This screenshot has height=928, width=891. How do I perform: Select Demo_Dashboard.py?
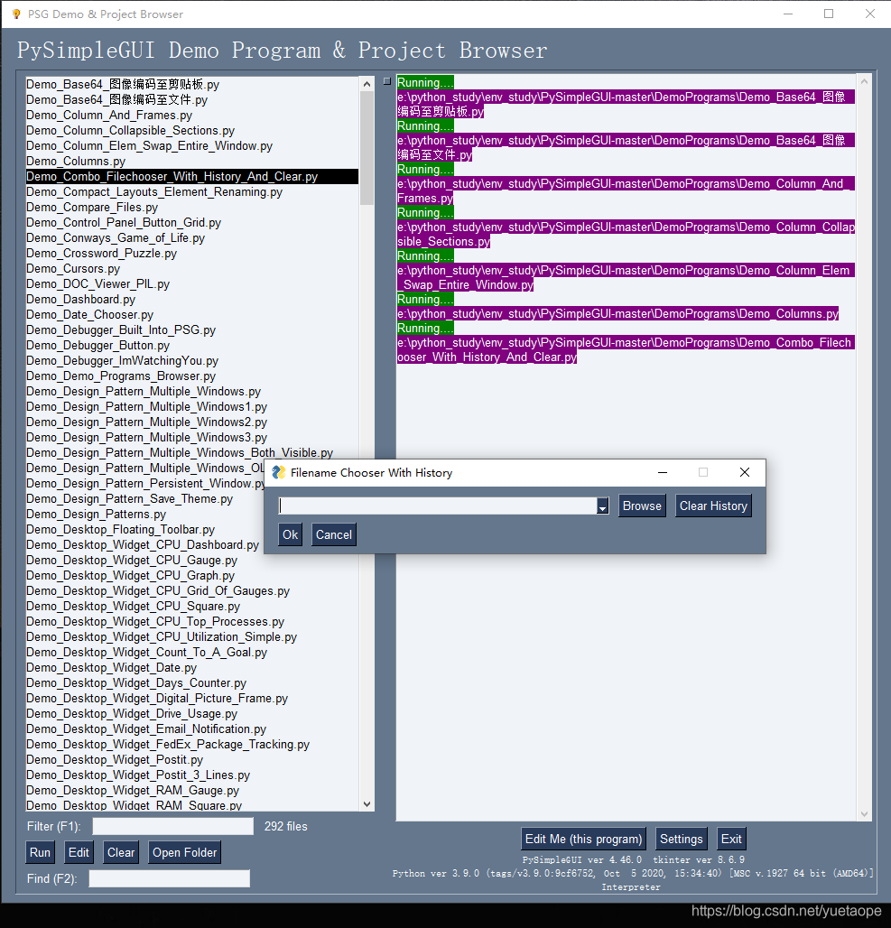(x=191, y=300)
